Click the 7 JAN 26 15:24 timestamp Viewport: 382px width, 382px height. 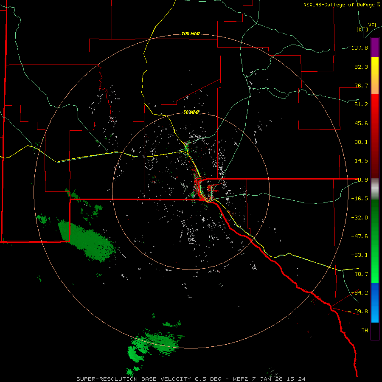coord(278,379)
